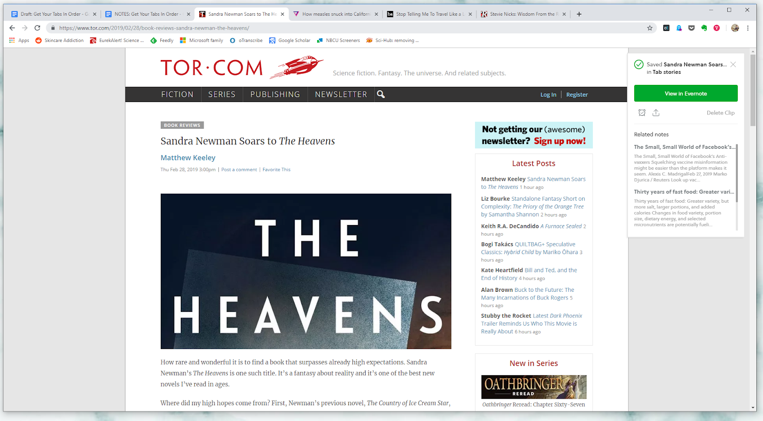Open the SERIES menu item
The image size is (763, 421).
tap(222, 94)
